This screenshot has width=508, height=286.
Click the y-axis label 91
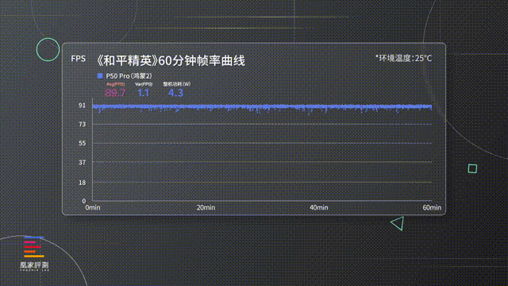82,106
